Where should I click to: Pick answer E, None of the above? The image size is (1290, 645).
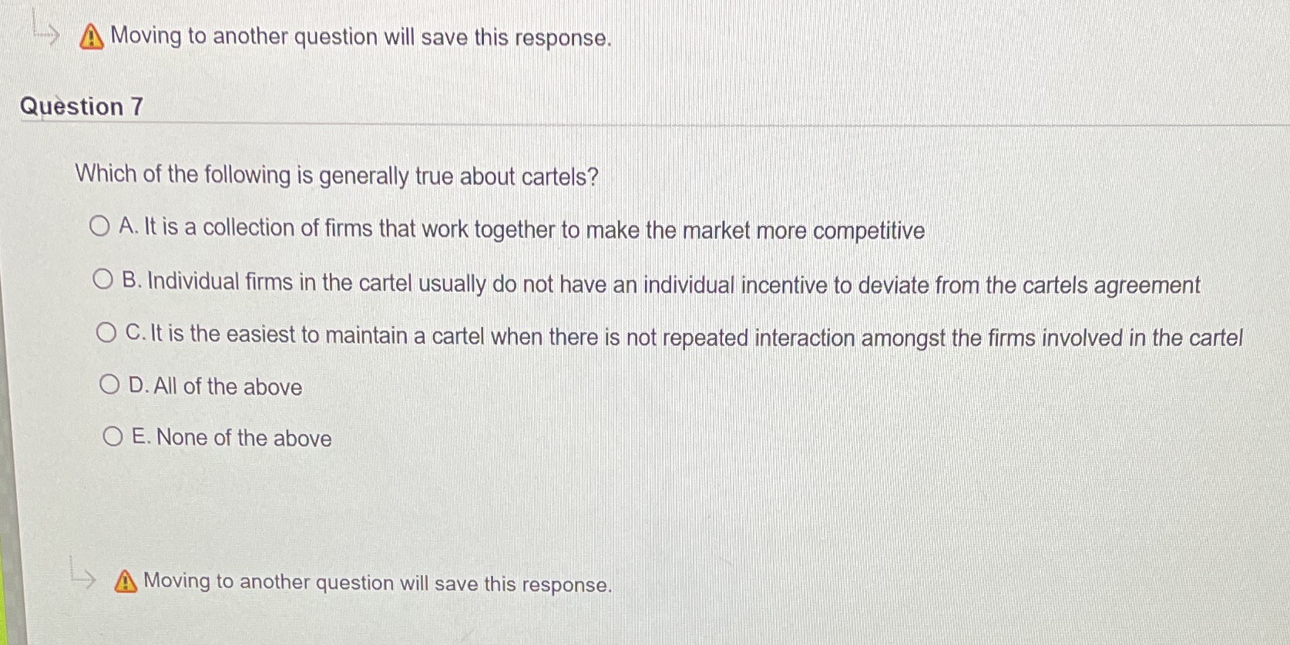coord(113,435)
